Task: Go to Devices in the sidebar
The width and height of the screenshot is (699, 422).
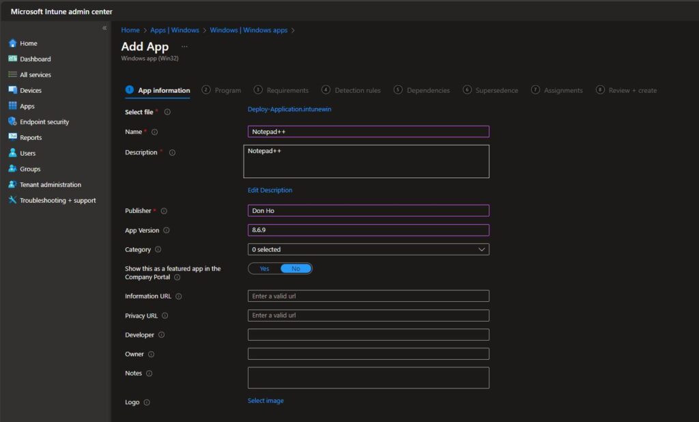Action: tap(25, 90)
